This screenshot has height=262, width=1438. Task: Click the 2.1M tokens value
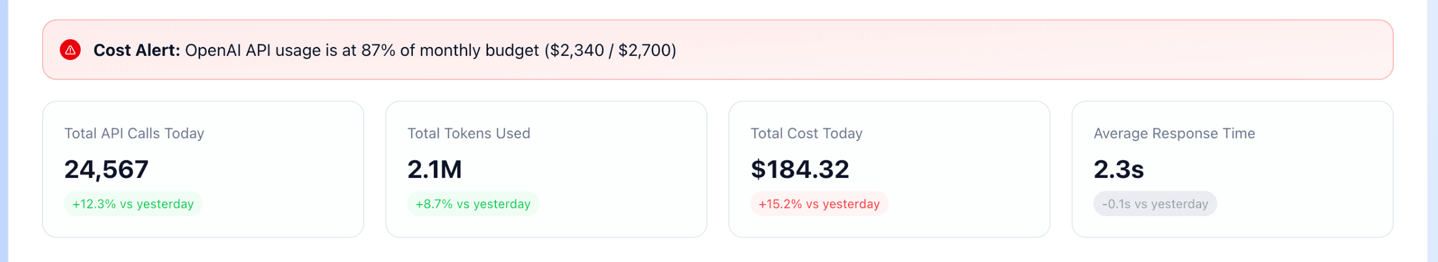tap(434, 170)
